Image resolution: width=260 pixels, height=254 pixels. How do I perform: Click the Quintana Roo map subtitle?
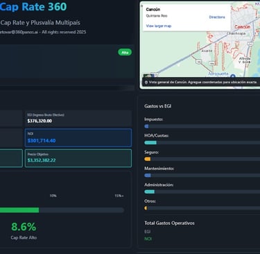157,16
